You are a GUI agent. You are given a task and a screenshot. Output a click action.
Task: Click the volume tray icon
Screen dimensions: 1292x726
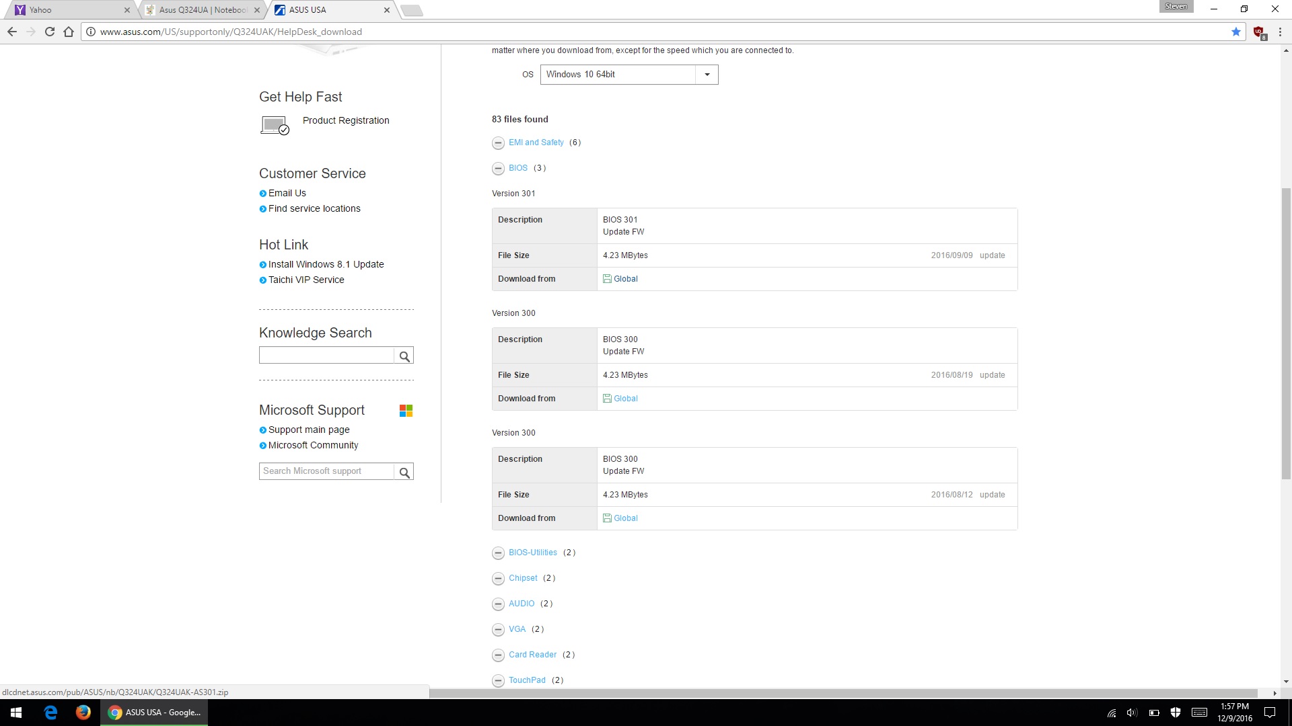pyautogui.click(x=1132, y=713)
